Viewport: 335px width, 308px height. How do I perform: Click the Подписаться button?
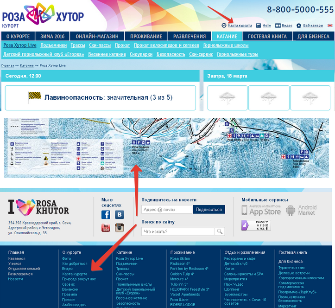[x=209, y=209]
